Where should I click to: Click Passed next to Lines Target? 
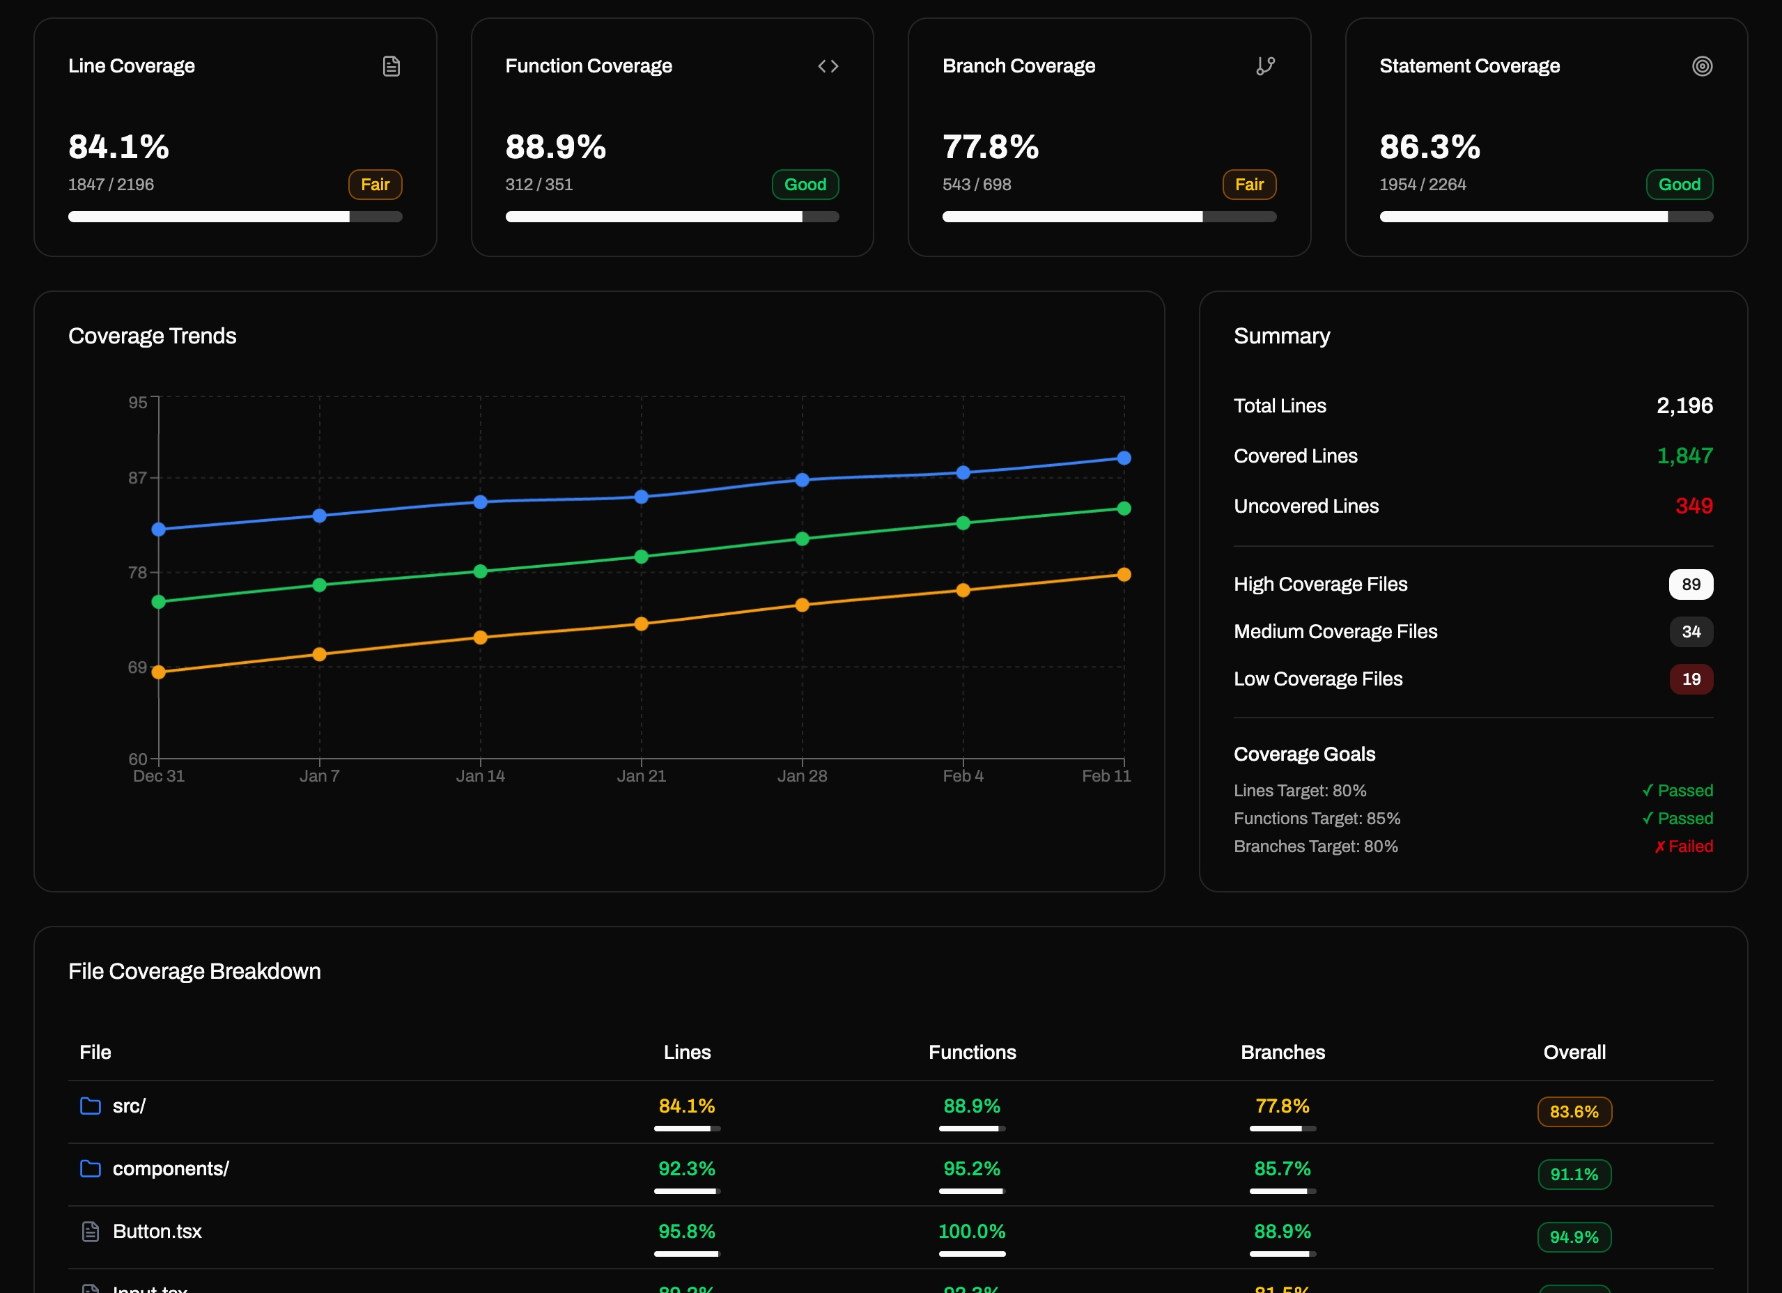[1678, 790]
